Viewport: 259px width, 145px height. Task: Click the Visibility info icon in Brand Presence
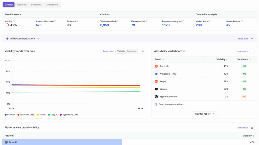[x=14, y=21]
